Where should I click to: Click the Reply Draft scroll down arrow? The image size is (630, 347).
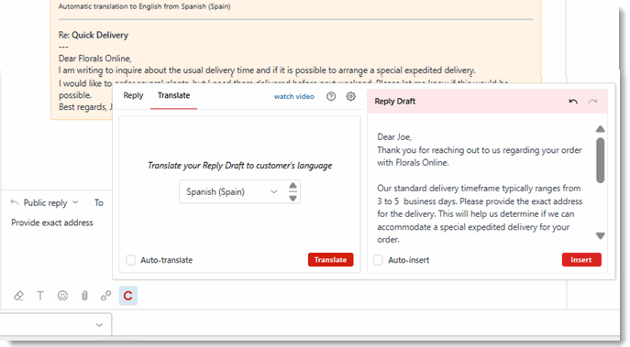pyautogui.click(x=601, y=236)
